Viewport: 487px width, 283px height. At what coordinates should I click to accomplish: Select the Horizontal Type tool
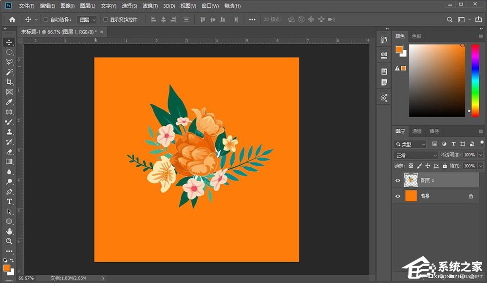(9, 201)
